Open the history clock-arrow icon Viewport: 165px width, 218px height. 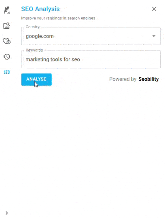point(7,57)
